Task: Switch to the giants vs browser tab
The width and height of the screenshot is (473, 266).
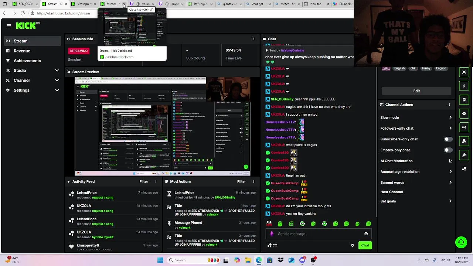Action: [x=230, y=4]
